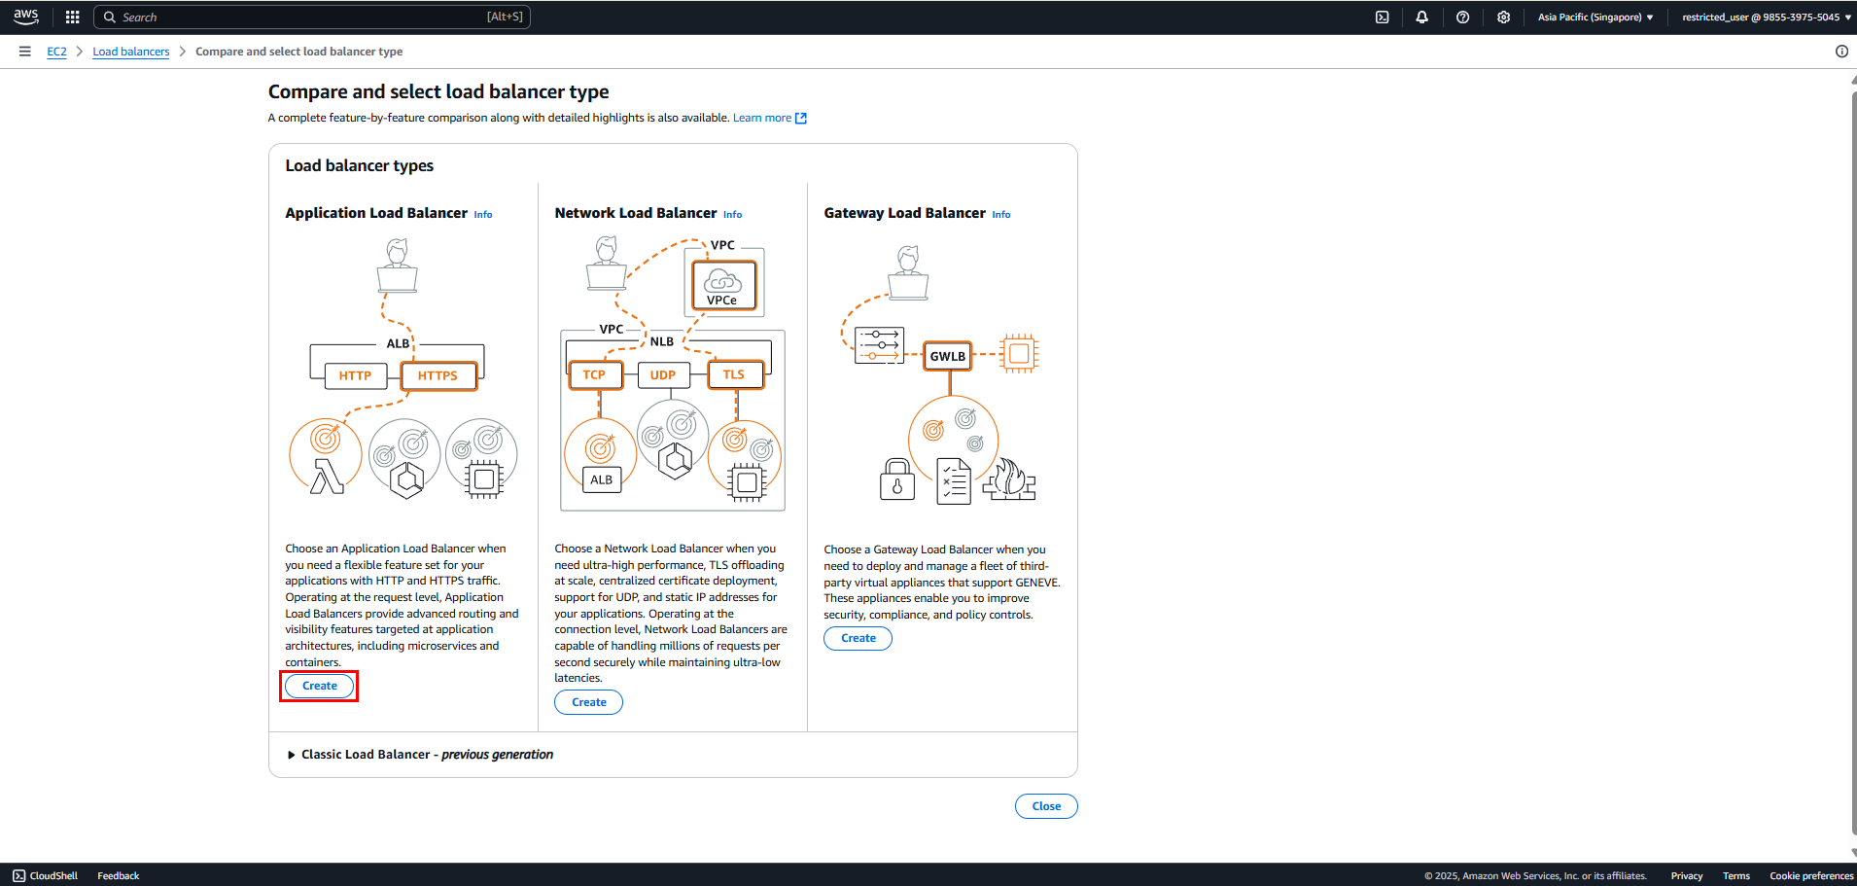Expand Classic Load Balancer previous generation section

pyautogui.click(x=421, y=755)
